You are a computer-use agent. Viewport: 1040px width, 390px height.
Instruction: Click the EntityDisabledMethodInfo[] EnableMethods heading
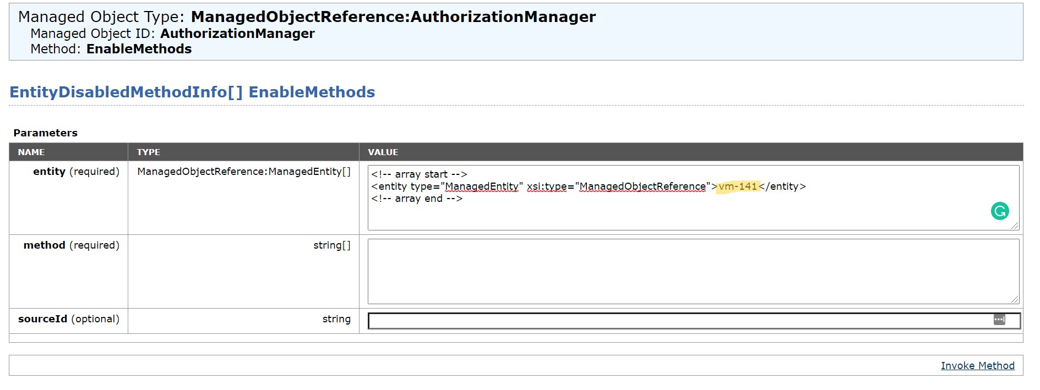pos(192,92)
